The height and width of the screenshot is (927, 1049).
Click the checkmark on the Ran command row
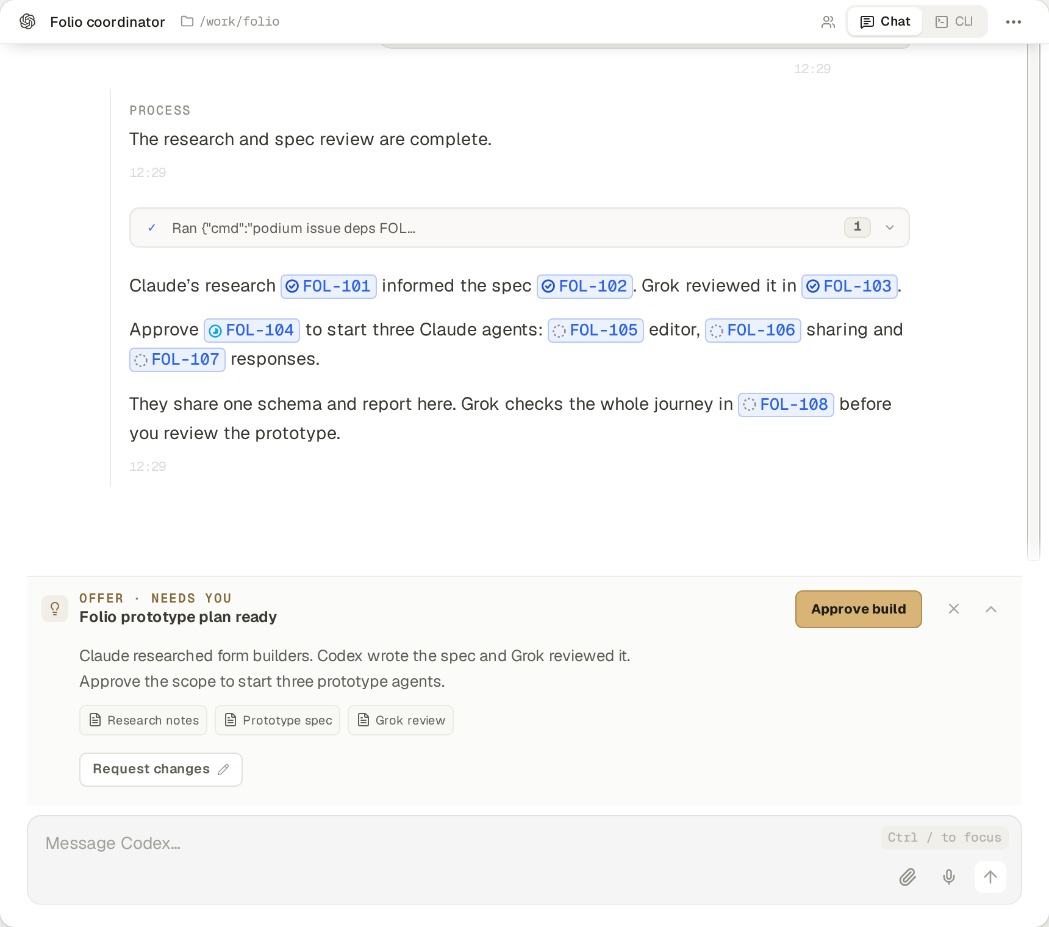coord(152,227)
